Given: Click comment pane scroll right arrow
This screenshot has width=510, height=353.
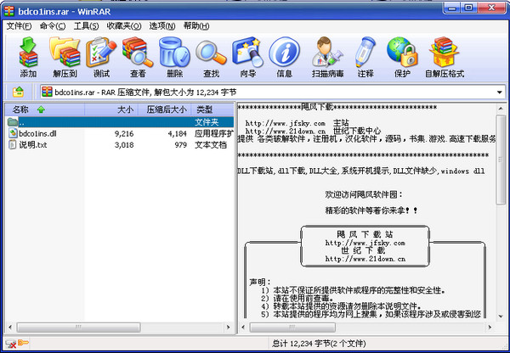Looking at the screenshot, I should coord(490,327).
